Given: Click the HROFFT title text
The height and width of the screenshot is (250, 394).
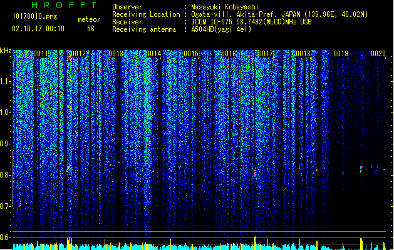Looking at the screenshot, I should tap(65, 5).
